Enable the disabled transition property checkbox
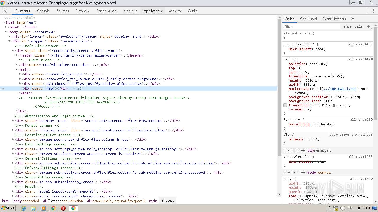Image resolution: width=378 pixels, height=212 pixels. coord(285,105)
